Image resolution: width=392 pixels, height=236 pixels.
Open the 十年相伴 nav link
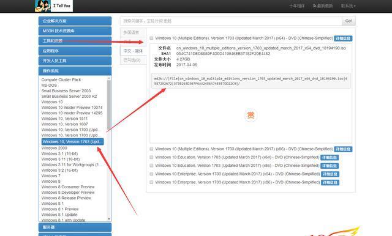point(296,6)
